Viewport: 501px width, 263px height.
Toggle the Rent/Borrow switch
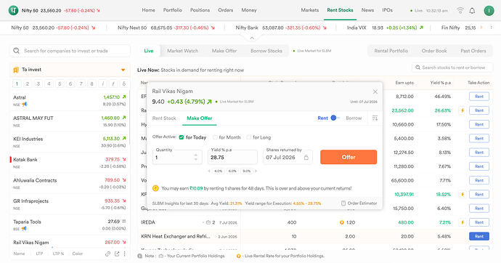[x=335, y=118]
